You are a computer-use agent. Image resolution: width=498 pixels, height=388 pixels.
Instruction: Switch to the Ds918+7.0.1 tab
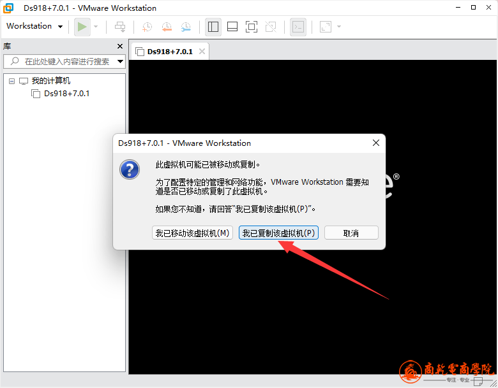tap(170, 52)
